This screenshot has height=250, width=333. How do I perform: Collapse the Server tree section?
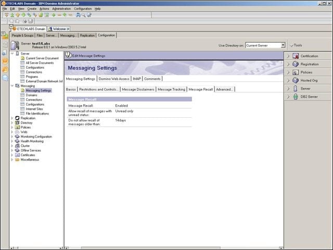12,54
